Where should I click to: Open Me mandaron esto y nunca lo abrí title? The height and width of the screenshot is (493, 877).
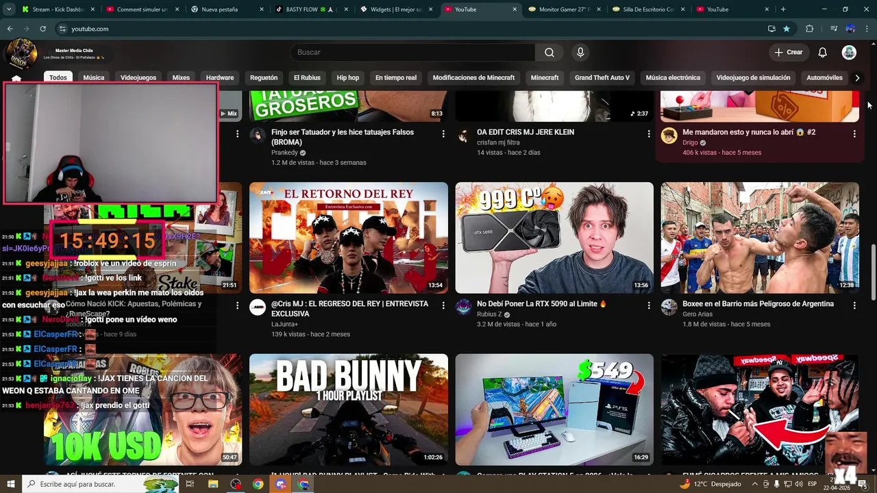click(x=749, y=132)
